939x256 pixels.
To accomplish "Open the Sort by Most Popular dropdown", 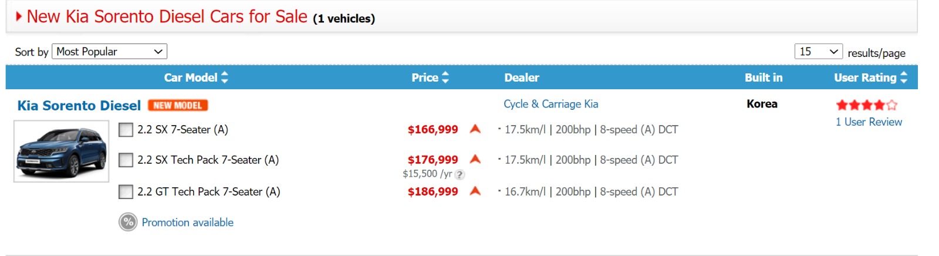I will tap(110, 52).
